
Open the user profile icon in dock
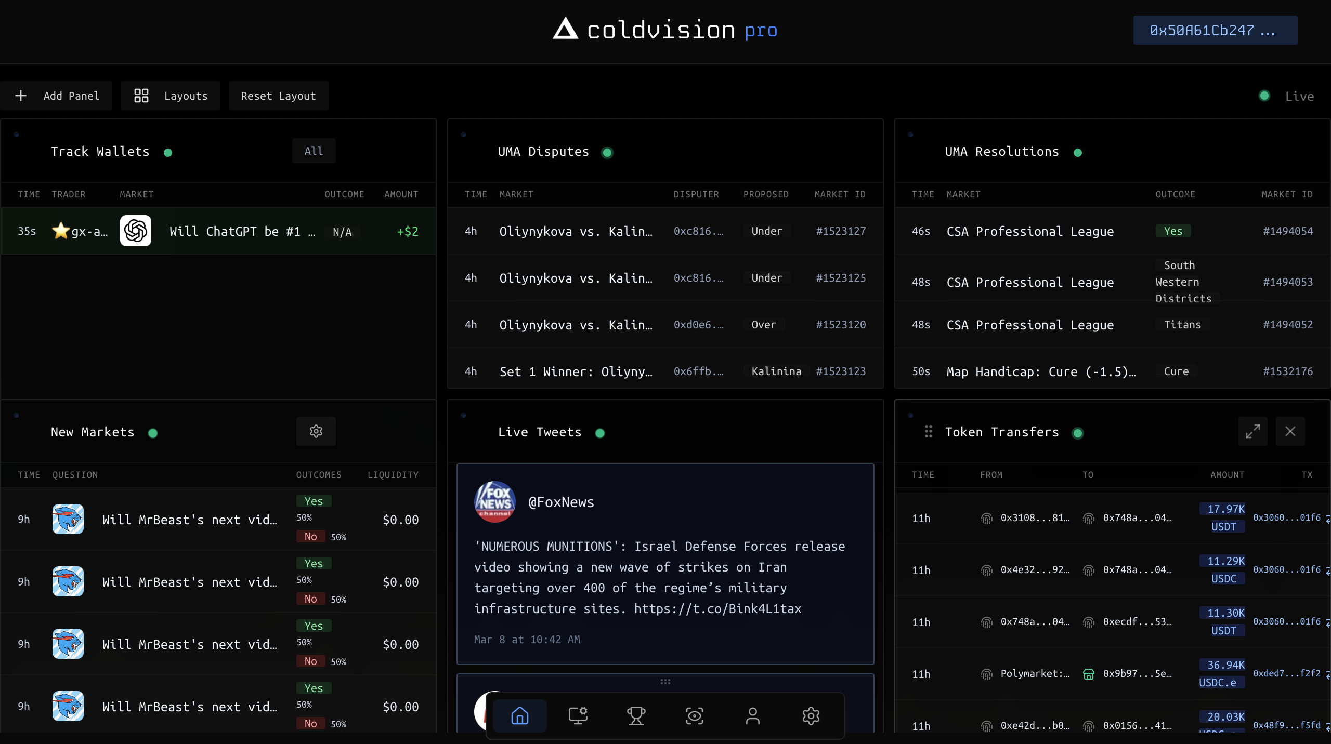[752, 715]
